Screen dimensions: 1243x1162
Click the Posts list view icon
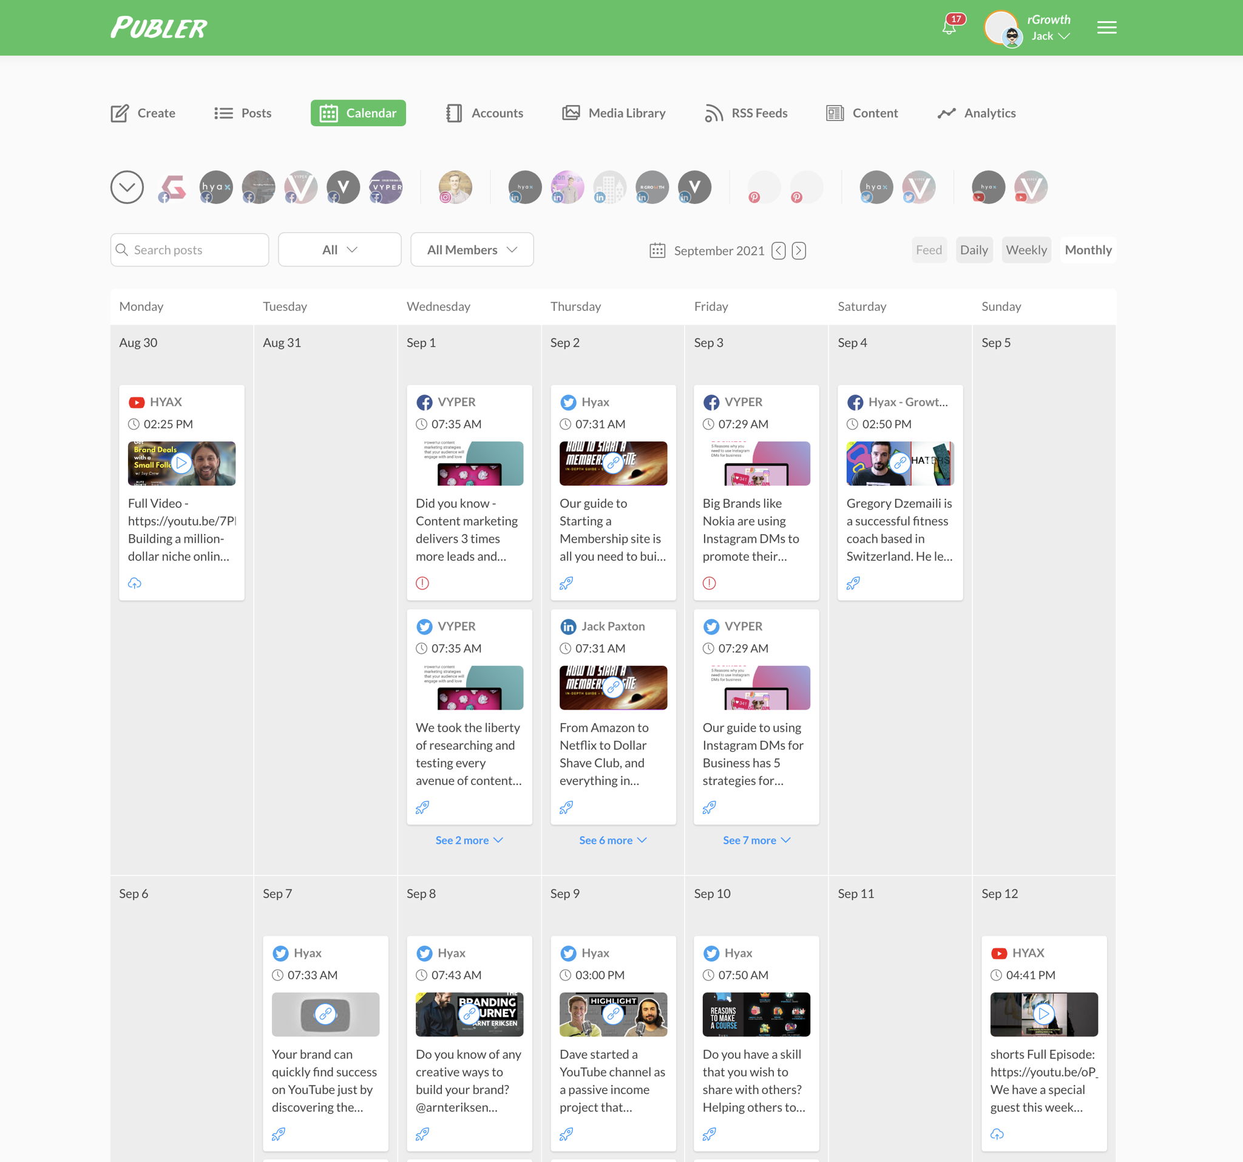pos(225,114)
